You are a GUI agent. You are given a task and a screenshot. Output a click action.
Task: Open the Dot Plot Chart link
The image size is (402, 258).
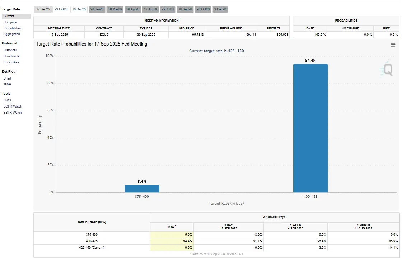[8, 78]
